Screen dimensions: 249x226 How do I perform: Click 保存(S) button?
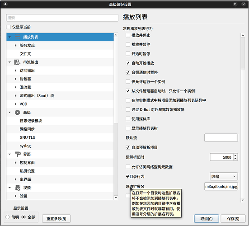tap(233, 219)
